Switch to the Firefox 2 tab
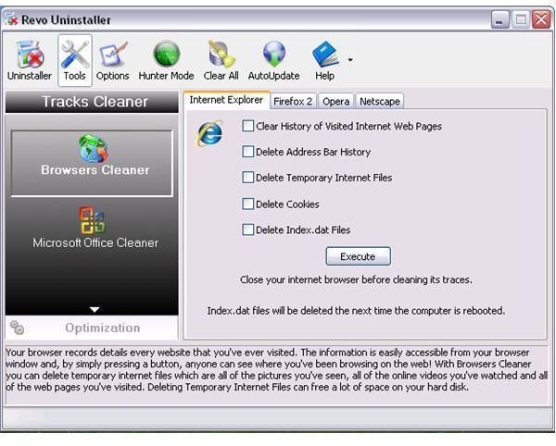The height and width of the screenshot is (446, 556). click(293, 102)
